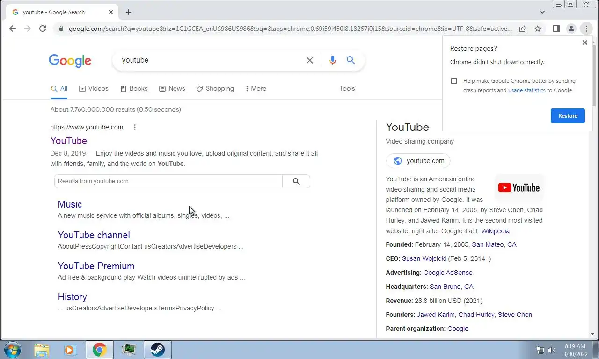The image size is (599, 359).
Task: Reload the page with the refresh icon
Action: click(43, 29)
